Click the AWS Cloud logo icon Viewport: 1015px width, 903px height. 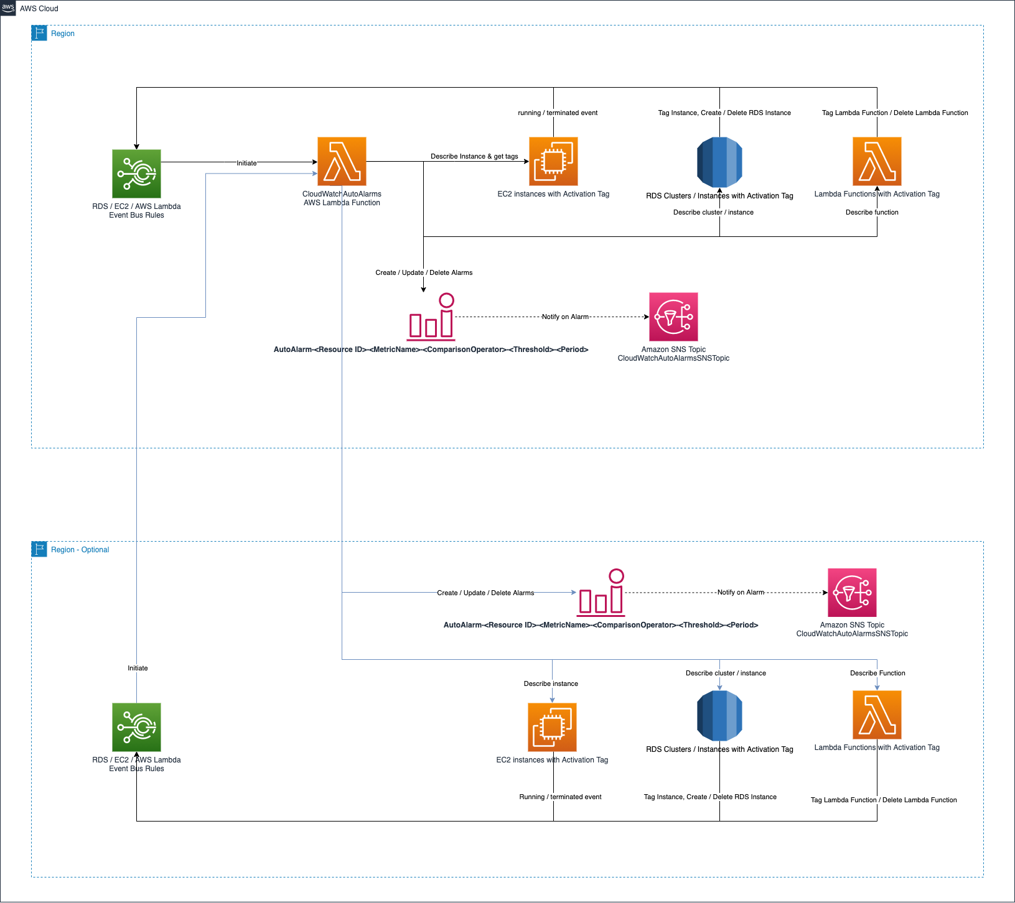(8, 8)
